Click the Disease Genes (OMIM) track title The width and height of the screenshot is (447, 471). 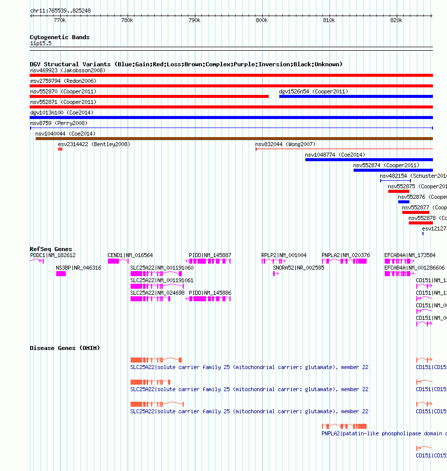coord(65,348)
